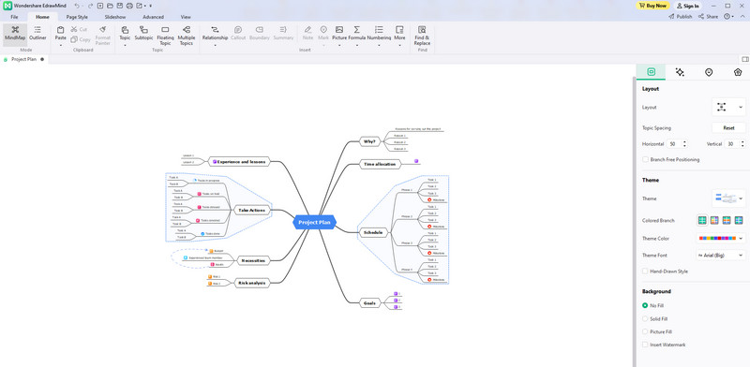Viewport: 750px width, 367px height.
Task: Expand the Layout dropdown
Action: (728, 107)
